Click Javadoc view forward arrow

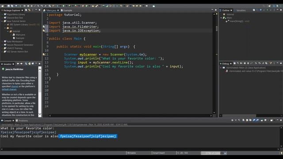pyautogui.click(x=21, y=64)
